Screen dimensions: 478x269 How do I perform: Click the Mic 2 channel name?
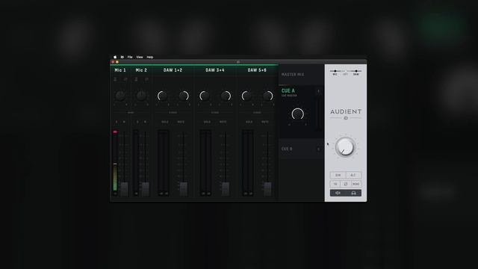point(141,70)
